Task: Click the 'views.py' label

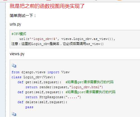Action: tap(17, 54)
